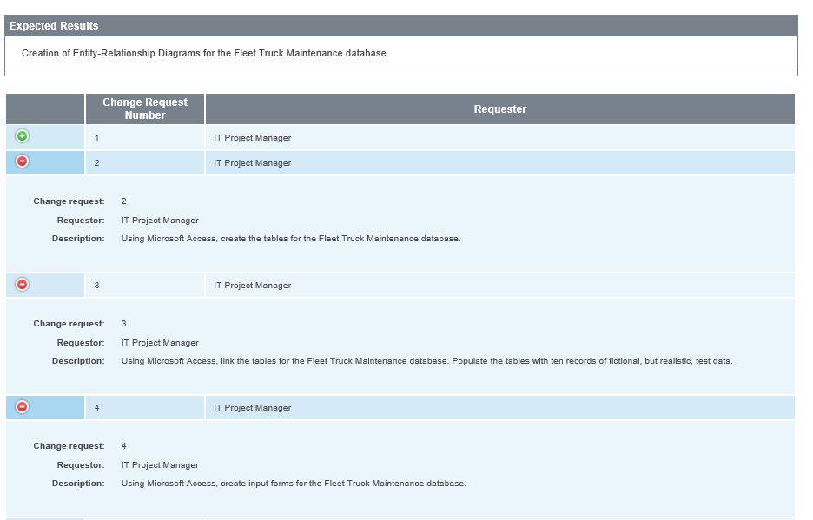Click the Description label in change request 3 details
The width and height of the screenshot is (813, 520).
pos(78,361)
